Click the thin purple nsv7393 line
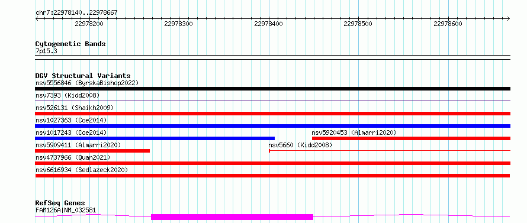This screenshot has width=527, height=223. pos(272,101)
